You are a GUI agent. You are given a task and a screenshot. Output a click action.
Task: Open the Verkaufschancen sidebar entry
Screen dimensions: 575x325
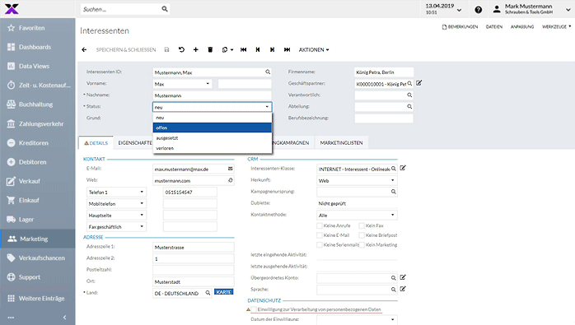[37, 258]
